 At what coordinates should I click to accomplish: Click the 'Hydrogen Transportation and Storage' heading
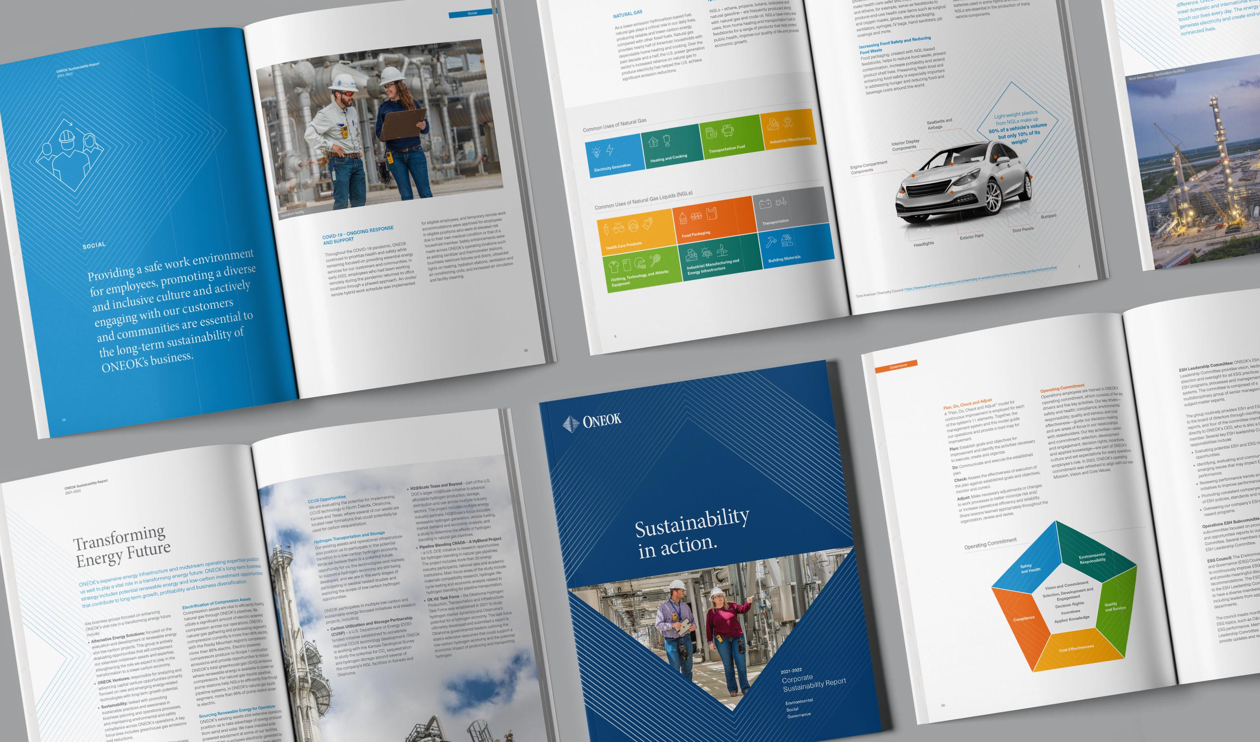349,537
